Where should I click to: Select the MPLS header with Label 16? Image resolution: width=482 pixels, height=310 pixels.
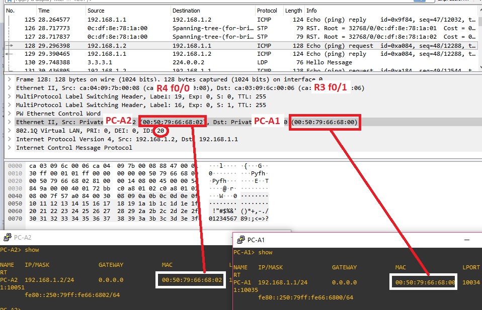(x=101, y=105)
